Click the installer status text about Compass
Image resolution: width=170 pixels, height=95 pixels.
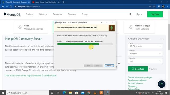(84, 41)
